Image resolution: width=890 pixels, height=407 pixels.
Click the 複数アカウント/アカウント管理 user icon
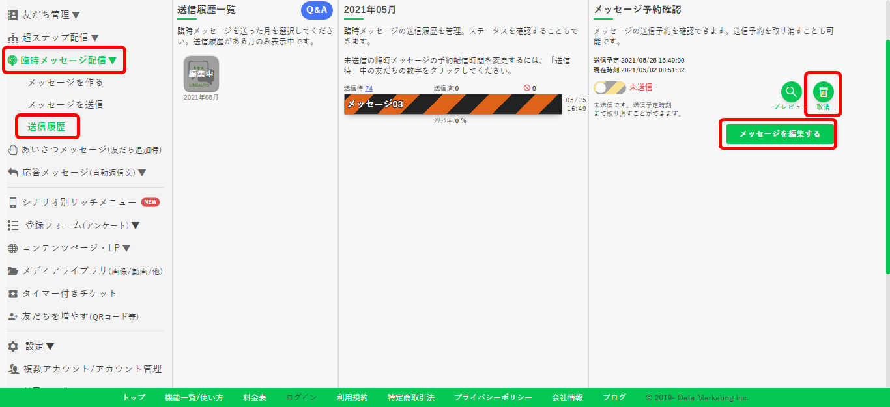[12, 368]
